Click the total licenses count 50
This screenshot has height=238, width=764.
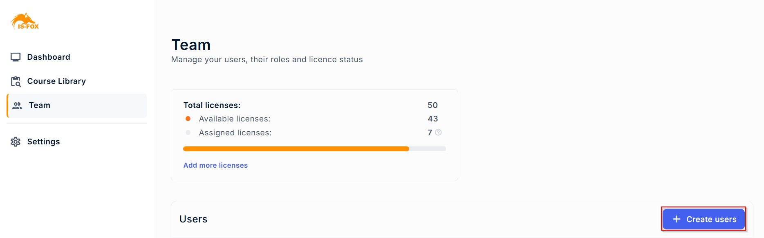click(432, 106)
